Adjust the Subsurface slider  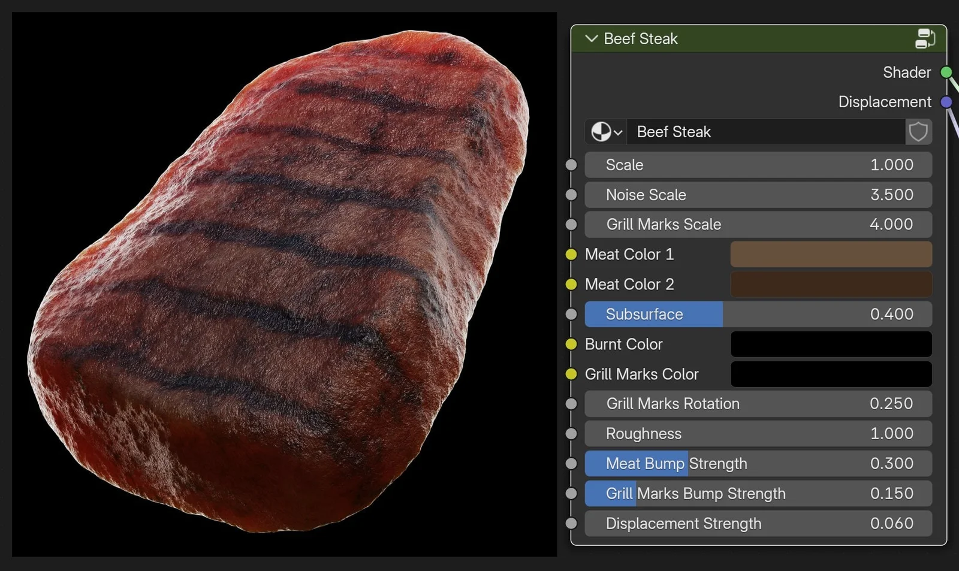point(758,314)
